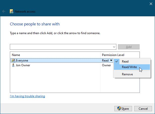Click the Network access icon beside the title
155x114 pixels.
tap(11, 12)
